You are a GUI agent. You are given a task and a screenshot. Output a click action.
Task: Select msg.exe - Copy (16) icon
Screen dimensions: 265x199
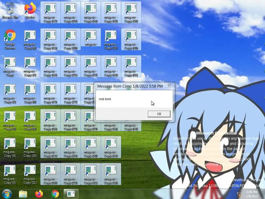[50, 120]
